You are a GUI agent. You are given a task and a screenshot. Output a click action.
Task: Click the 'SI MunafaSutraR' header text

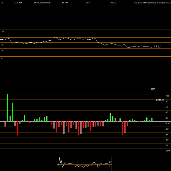click(x=42, y=3)
